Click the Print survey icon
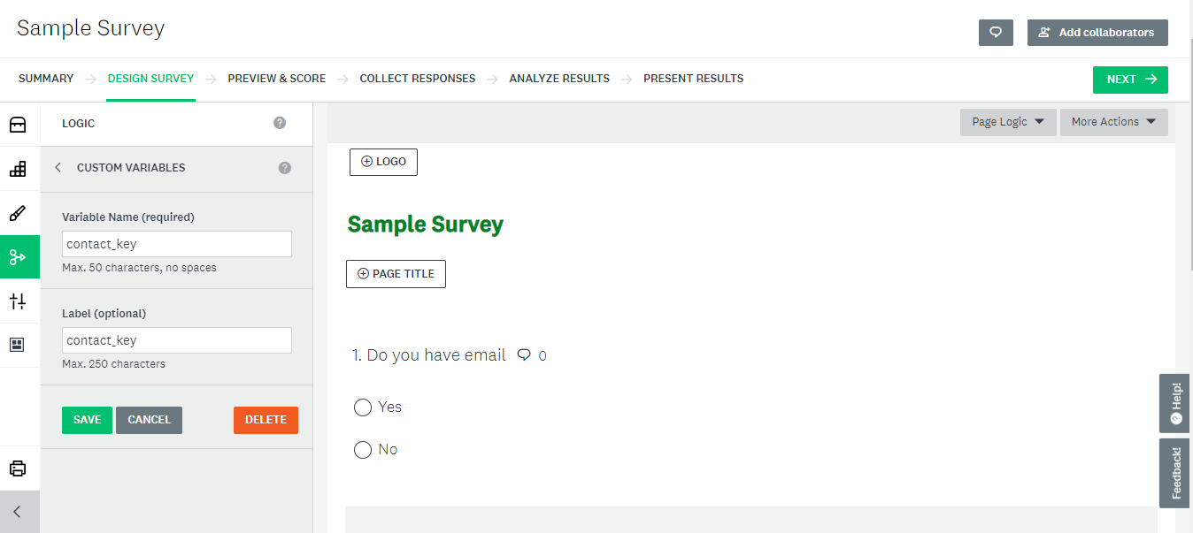Image resolution: width=1193 pixels, height=533 pixels. [x=18, y=468]
